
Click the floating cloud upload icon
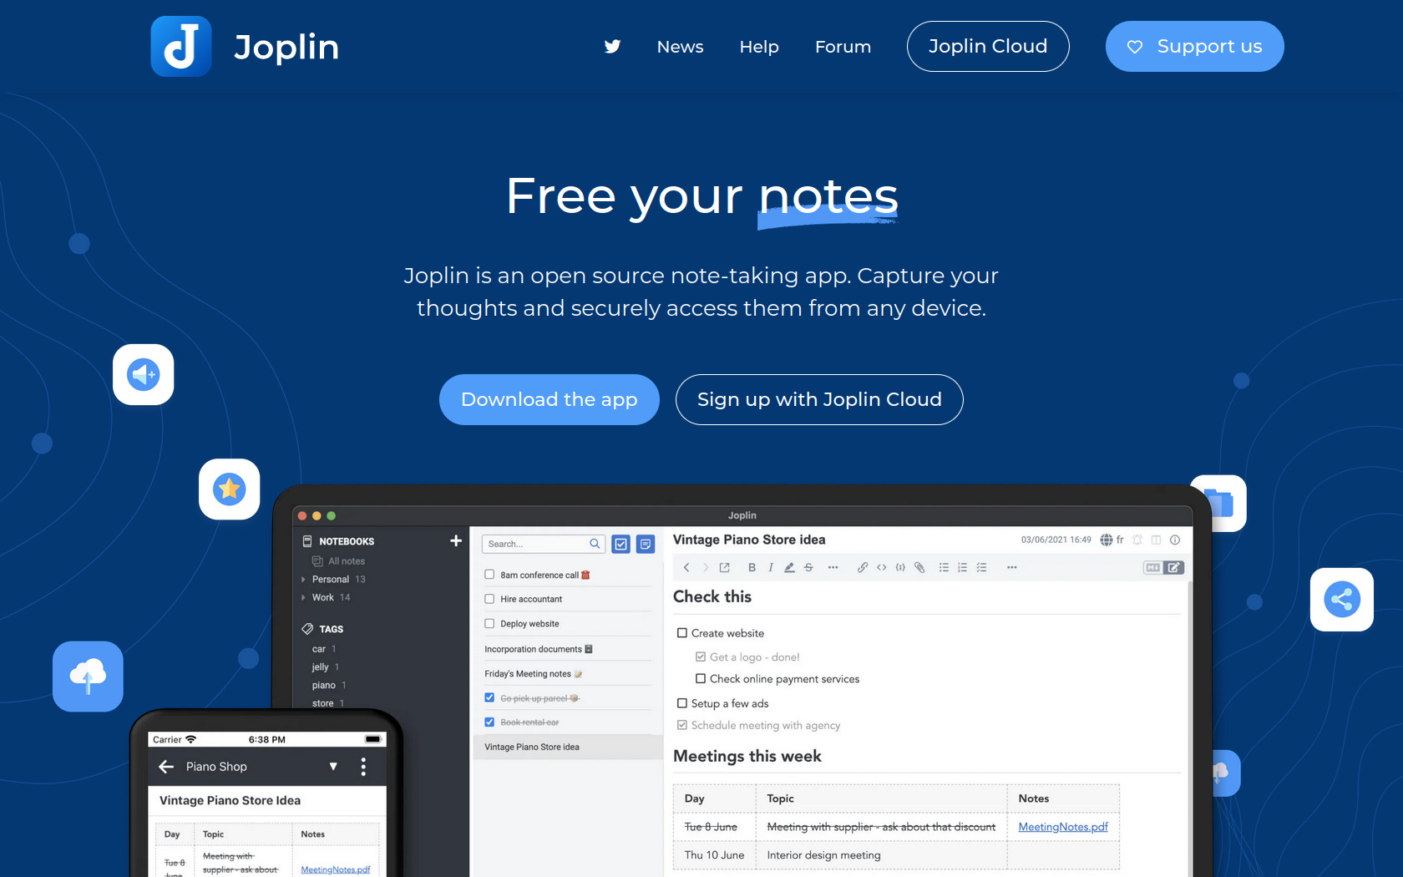(x=88, y=677)
